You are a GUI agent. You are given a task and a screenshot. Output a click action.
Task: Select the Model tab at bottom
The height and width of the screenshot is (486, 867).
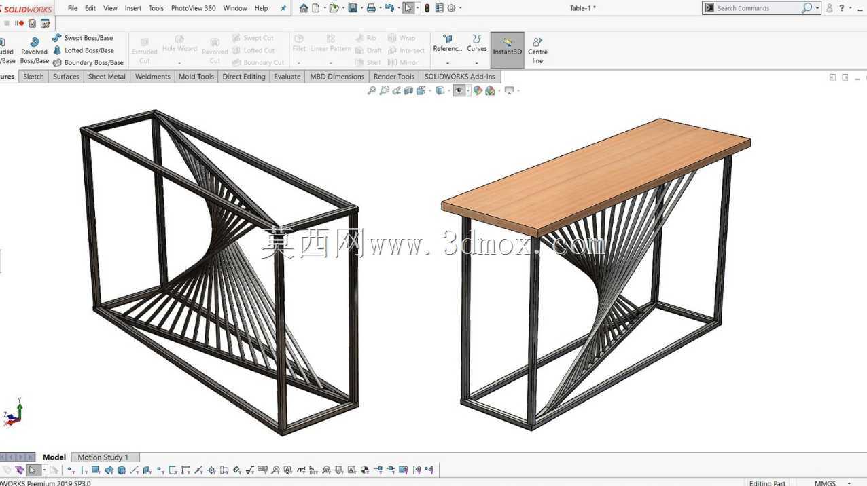point(54,457)
